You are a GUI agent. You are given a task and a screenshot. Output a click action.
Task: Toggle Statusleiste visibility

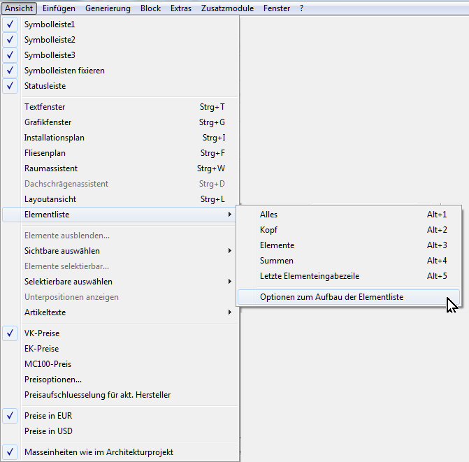tap(45, 86)
